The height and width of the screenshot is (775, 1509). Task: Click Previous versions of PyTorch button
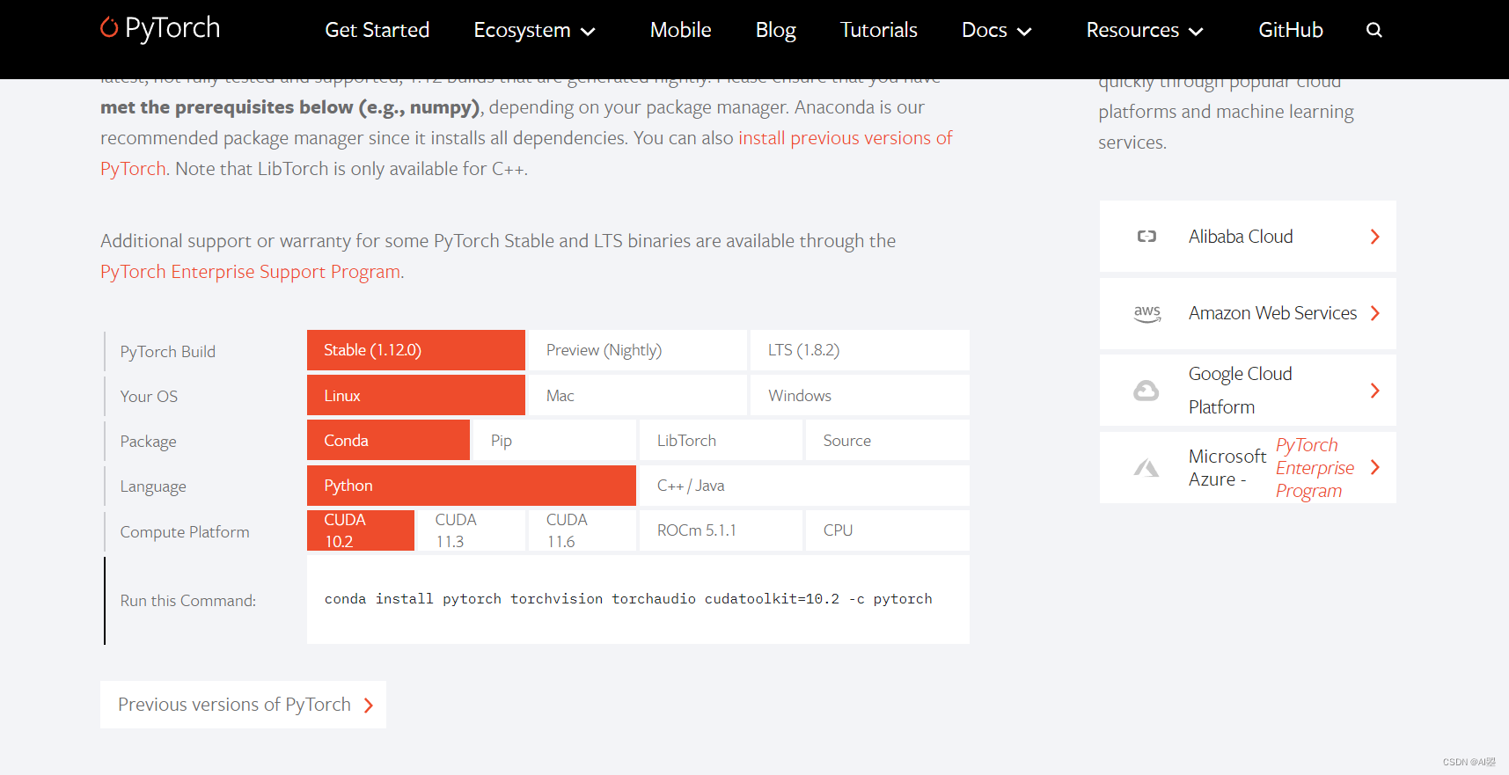coord(243,705)
